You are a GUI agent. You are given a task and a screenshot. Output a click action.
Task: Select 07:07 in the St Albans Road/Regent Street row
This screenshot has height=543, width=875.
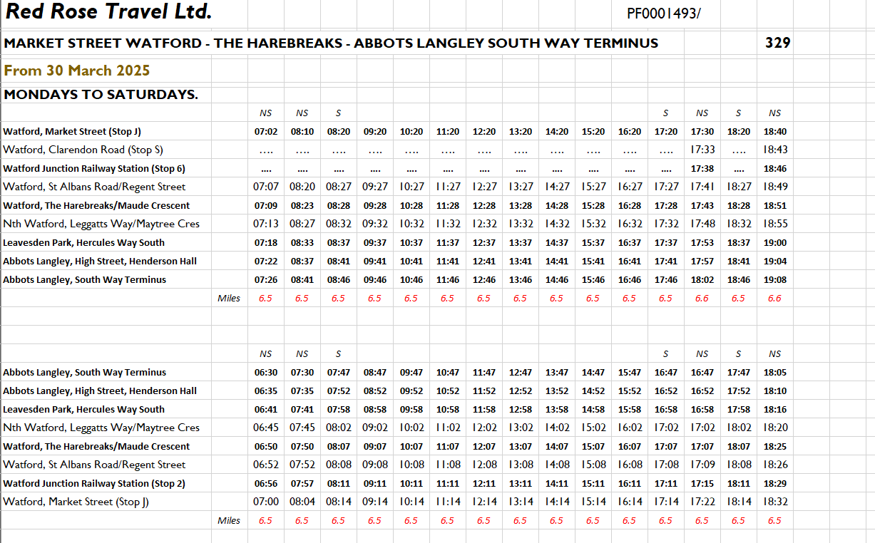pyautogui.click(x=265, y=187)
